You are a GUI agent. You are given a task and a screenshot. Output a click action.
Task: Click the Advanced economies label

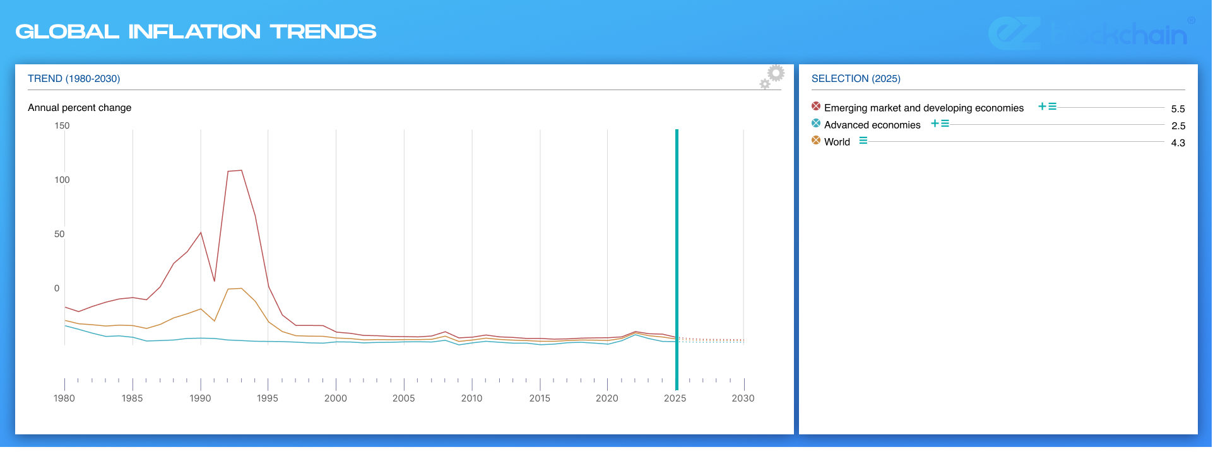[x=872, y=125]
